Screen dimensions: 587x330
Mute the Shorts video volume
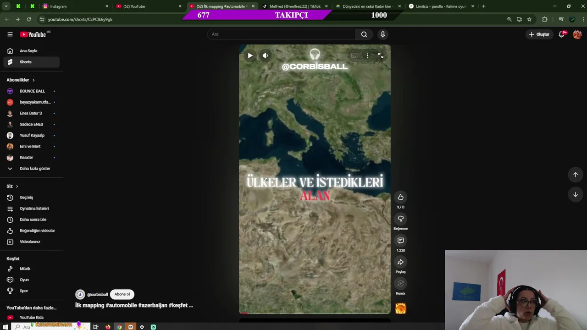pos(265,55)
